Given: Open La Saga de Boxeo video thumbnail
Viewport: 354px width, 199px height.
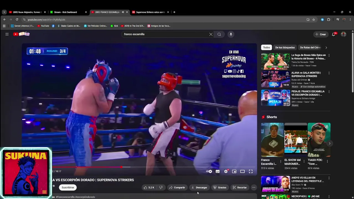Looking at the screenshot, I should tap(276, 61).
